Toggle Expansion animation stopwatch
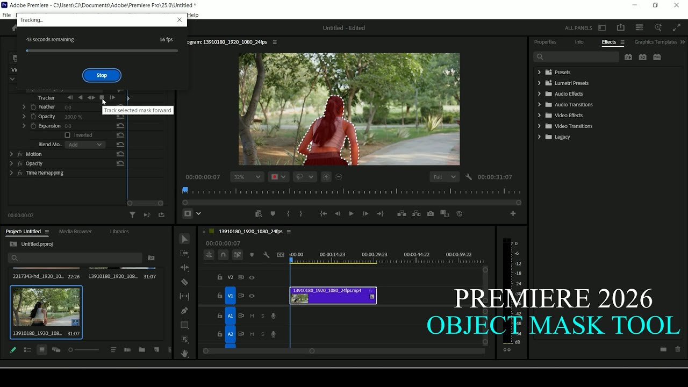 point(33,126)
